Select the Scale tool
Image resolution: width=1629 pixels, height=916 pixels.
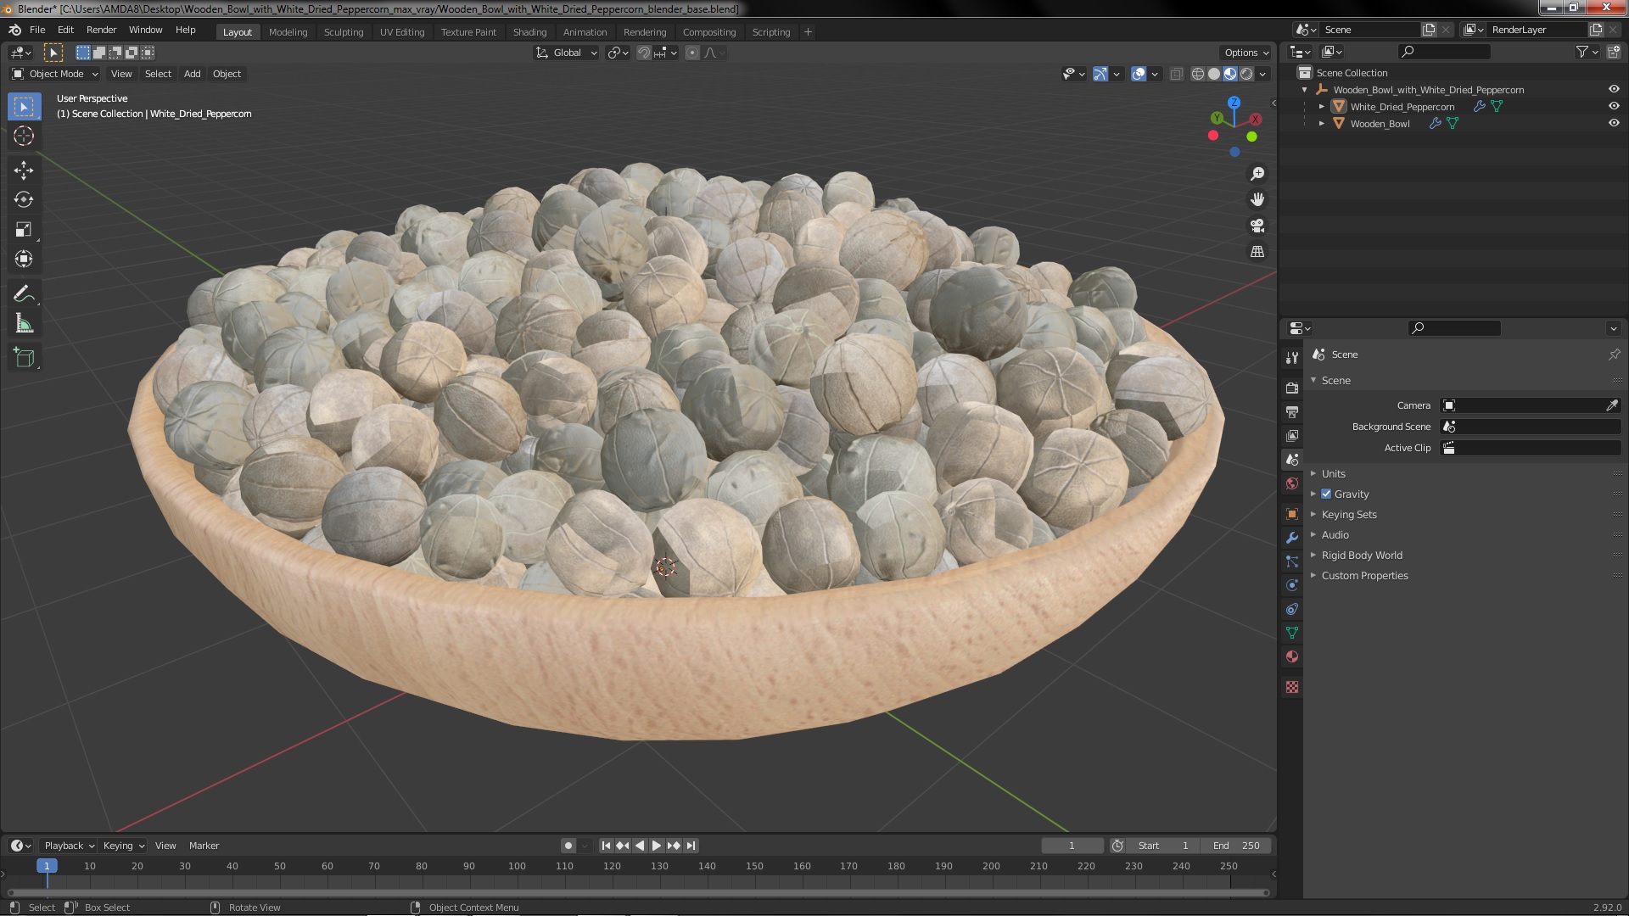(x=24, y=230)
